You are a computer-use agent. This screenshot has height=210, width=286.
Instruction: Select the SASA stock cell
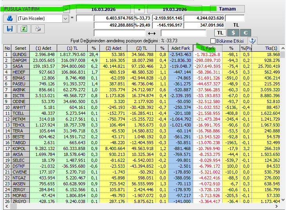pyautogui.click(x=20, y=66)
